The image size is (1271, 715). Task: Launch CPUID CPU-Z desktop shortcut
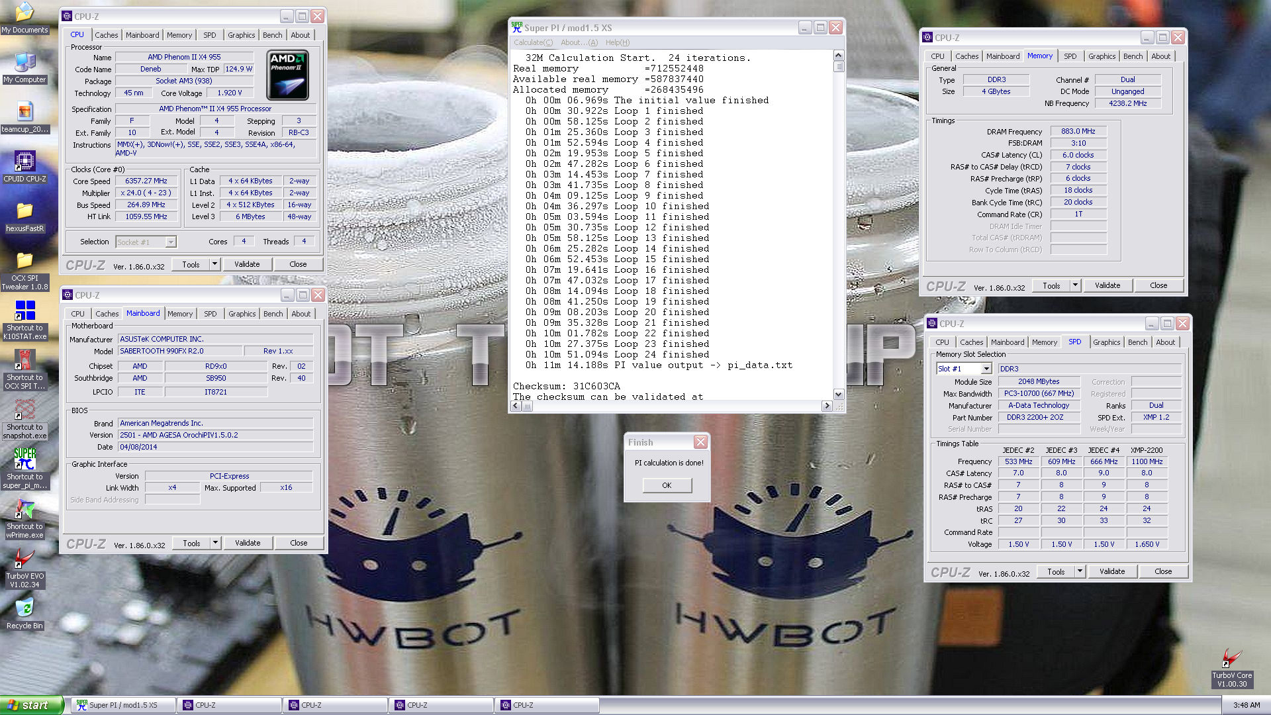pos(24,167)
